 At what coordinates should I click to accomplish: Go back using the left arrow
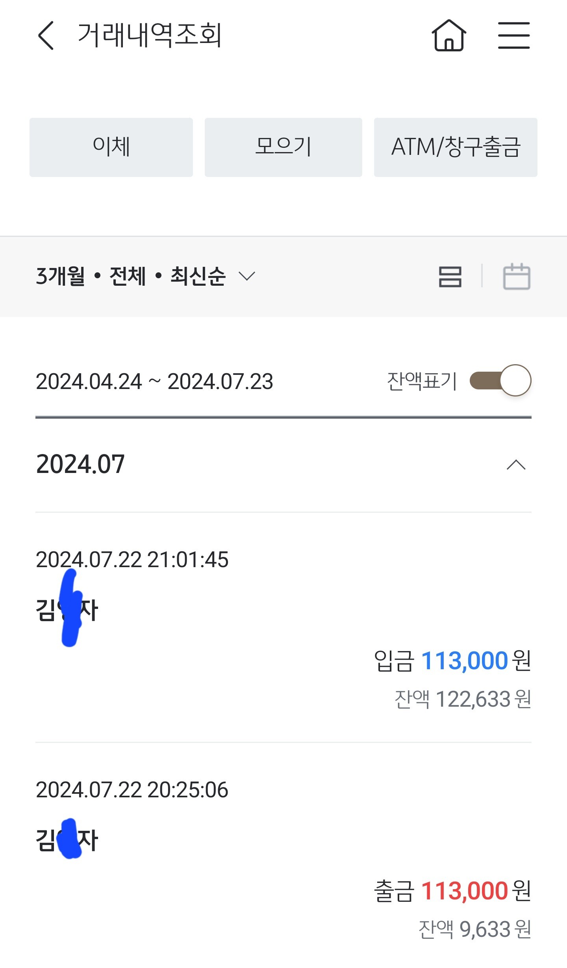46,35
